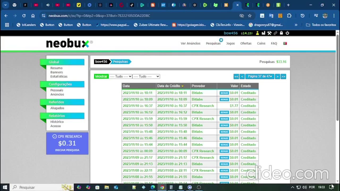Open Microsoft Edge from the taskbar
Image resolution: width=340 pixels, height=191 pixels.
tap(153, 187)
